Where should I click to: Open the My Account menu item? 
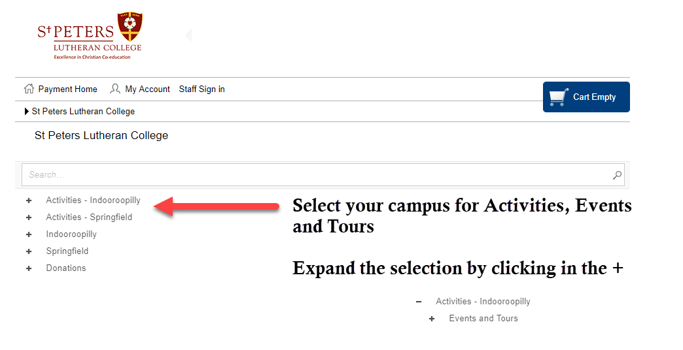[147, 89]
